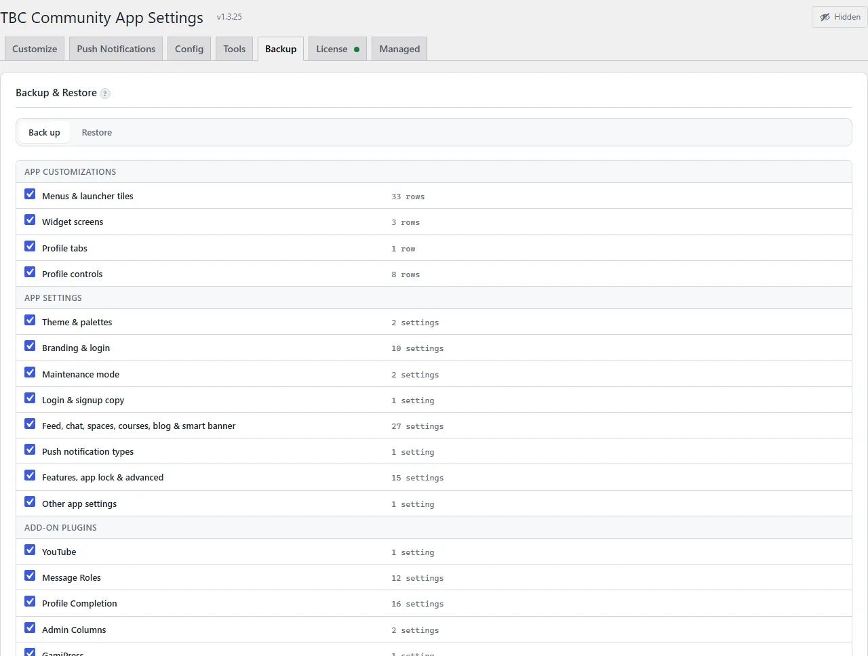Toggle the Branding & login checkbox
The width and height of the screenshot is (868, 656).
click(x=30, y=346)
